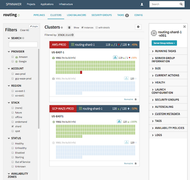190x180 pixels.
Task: Click the AWS-PROD routing-shard-1 cluster grid icon
Action: click(72, 45)
